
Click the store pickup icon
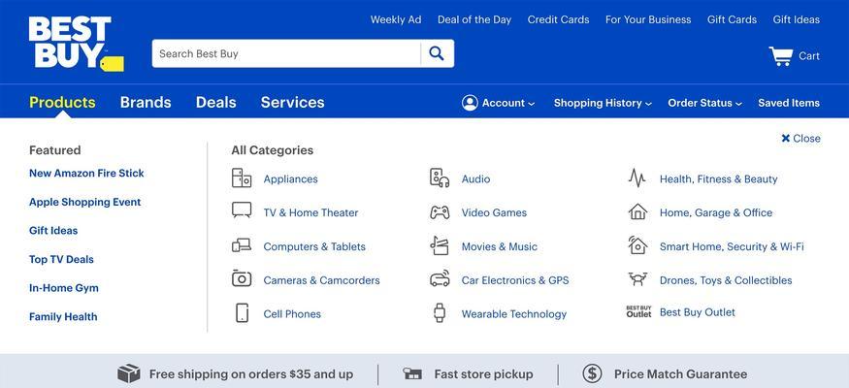coord(412,373)
